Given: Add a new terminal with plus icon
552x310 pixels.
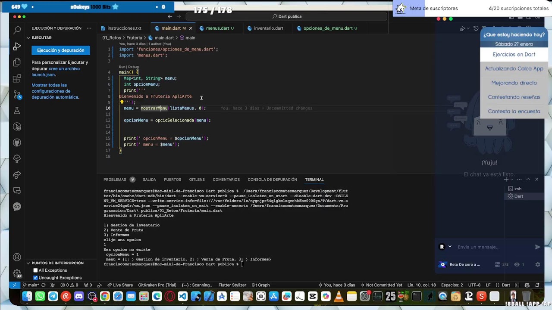Looking at the screenshot, I should [x=507, y=180].
